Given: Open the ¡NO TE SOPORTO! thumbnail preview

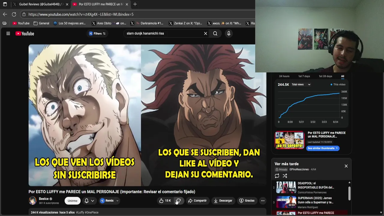Looking at the screenshot, I should 289,140.
